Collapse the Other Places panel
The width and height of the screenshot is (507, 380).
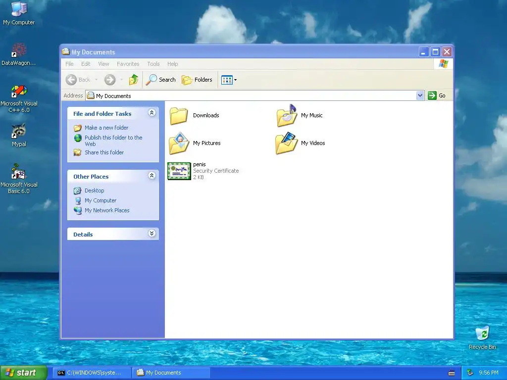152,176
